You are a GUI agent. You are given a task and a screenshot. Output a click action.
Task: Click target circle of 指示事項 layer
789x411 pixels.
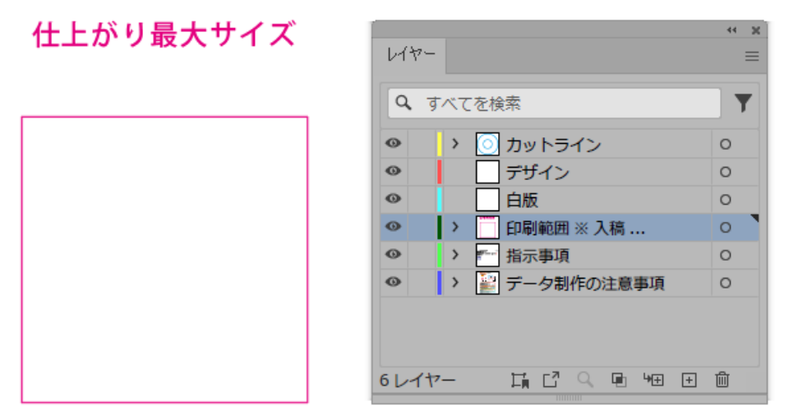725,255
